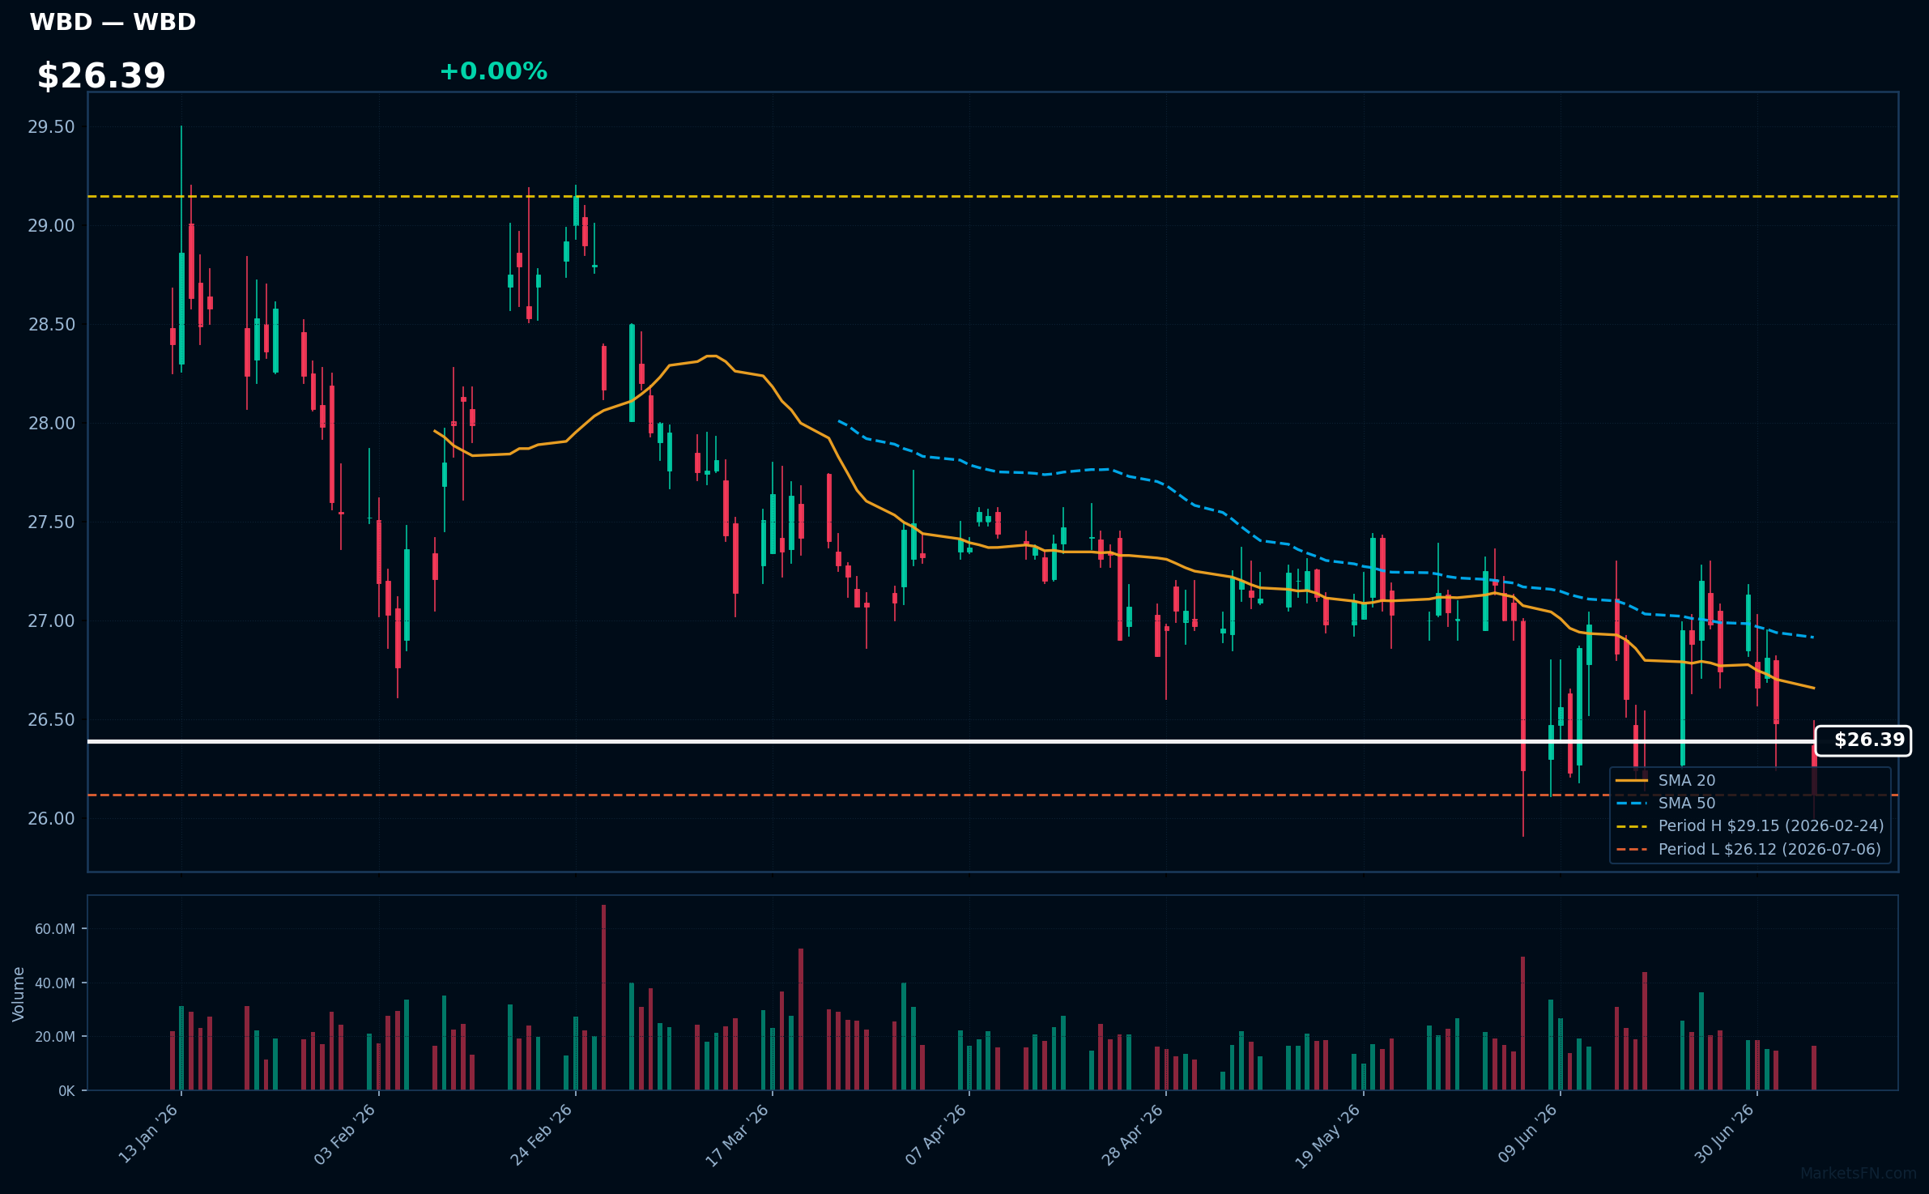Click the Volume axis title
The height and width of the screenshot is (1194, 1929).
pyautogui.click(x=19, y=994)
